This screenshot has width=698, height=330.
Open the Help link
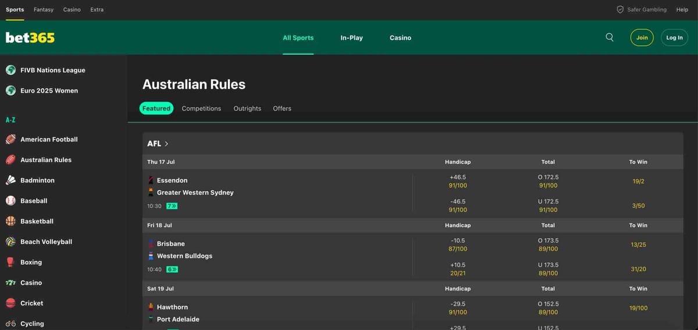point(682,9)
